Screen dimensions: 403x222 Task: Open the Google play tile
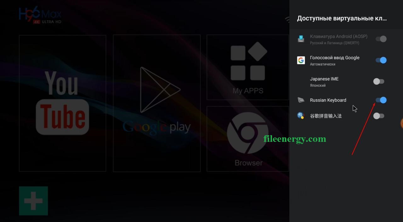pyautogui.click(x=157, y=103)
